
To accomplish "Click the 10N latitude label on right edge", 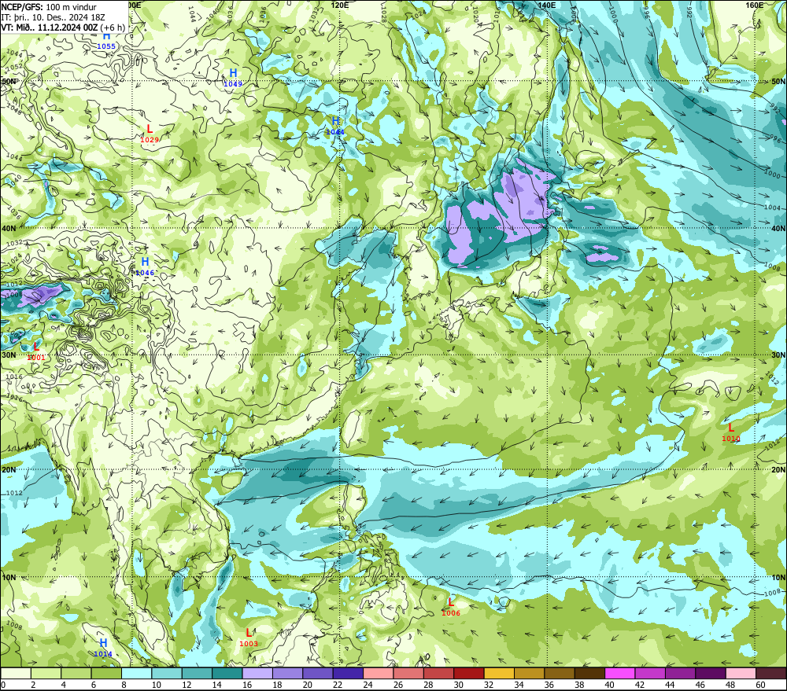I will click(x=778, y=577).
